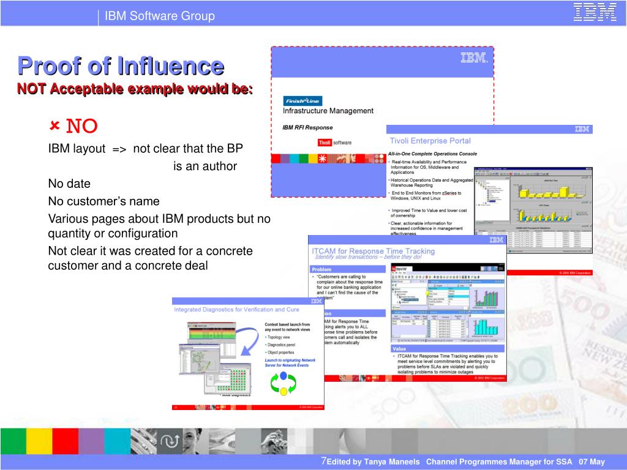Click "Launch to originating Network" blue text
This screenshot has width=627, height=470.
pyautogui.click(x=290, y=360)
